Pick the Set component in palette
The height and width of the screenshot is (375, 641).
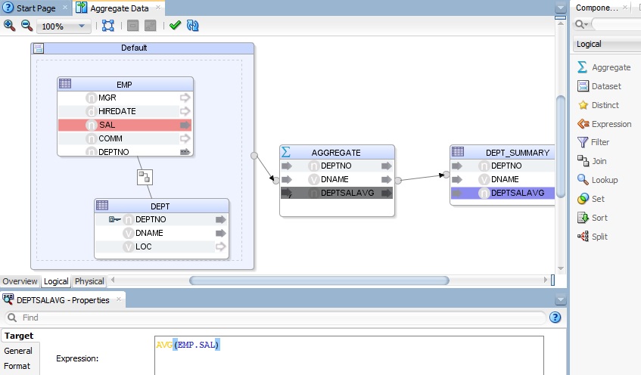(x=591, y=199)
